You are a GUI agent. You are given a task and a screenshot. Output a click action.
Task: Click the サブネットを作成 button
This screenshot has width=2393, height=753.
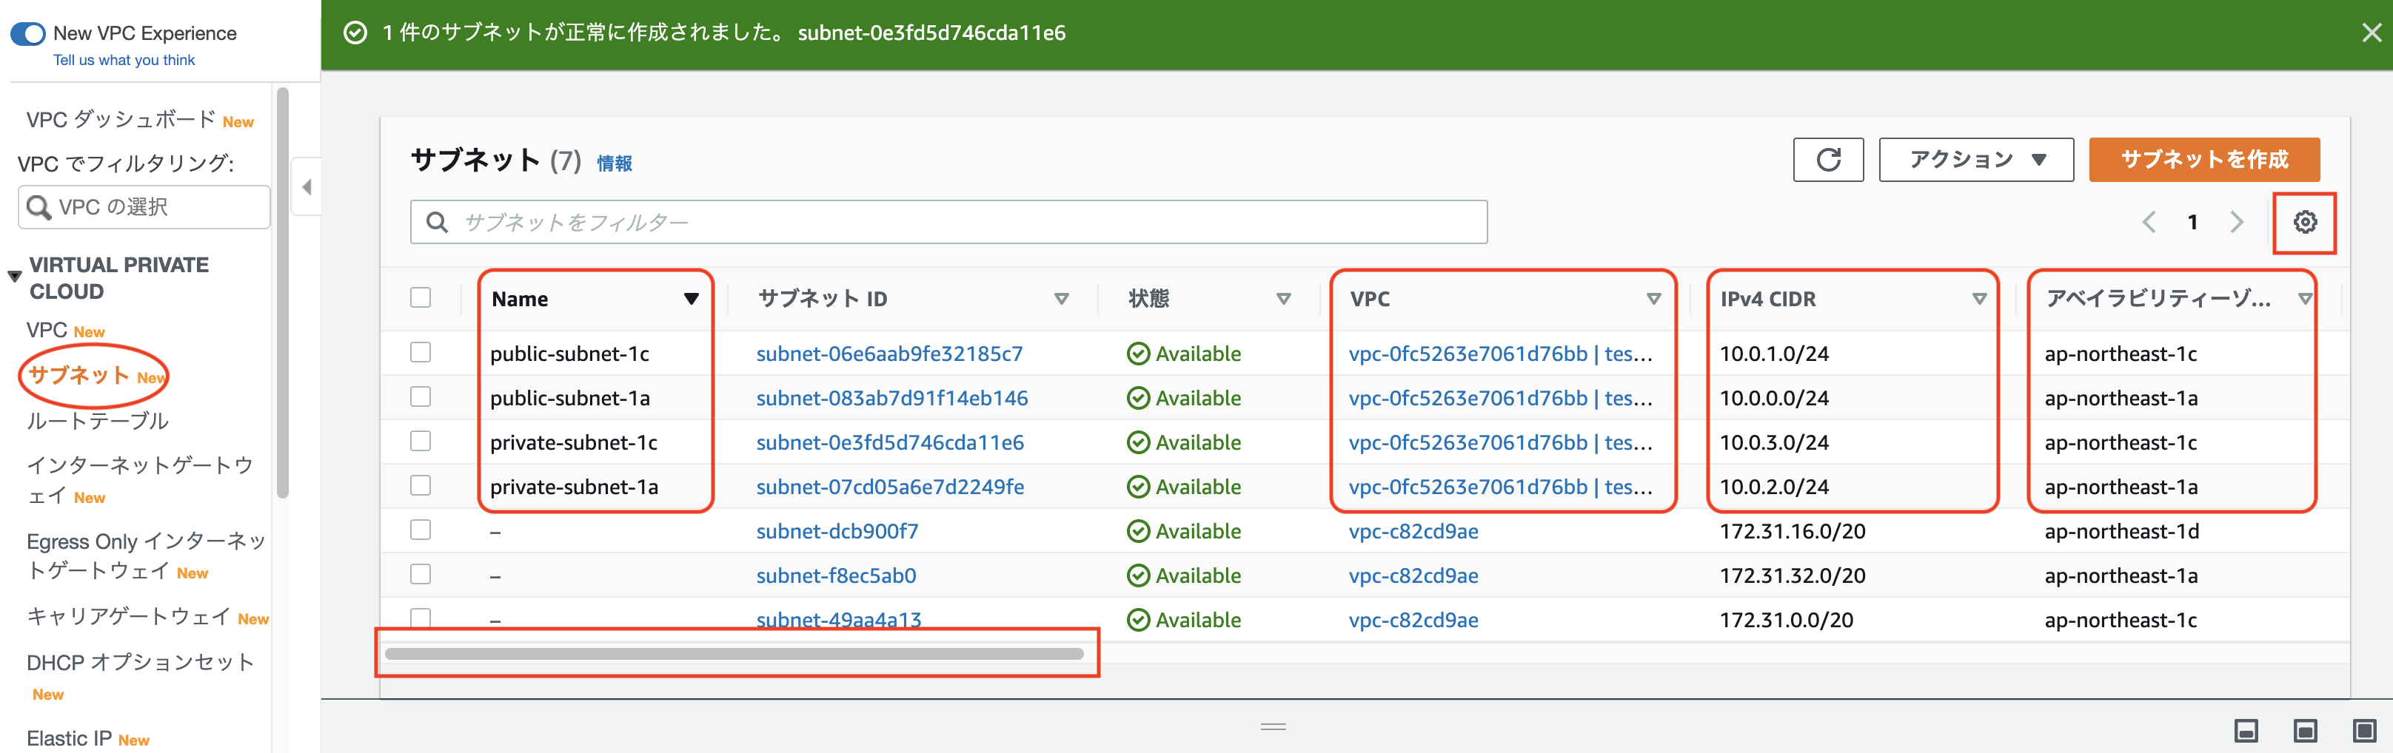click(2203, 160)
